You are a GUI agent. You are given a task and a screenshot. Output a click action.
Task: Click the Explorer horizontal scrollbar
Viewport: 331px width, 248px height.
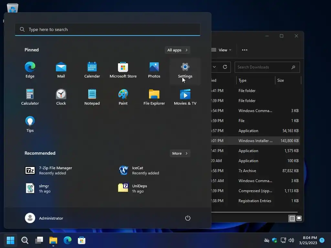click(x=254, y=212)
